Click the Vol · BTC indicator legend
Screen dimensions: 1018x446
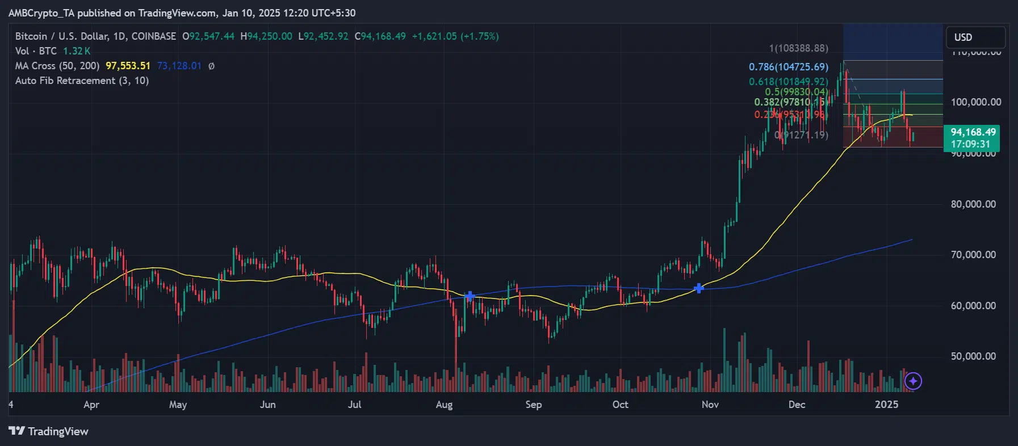click(x=36, y=51)
